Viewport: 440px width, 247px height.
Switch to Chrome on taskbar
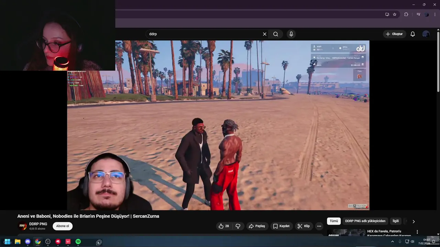38,242
